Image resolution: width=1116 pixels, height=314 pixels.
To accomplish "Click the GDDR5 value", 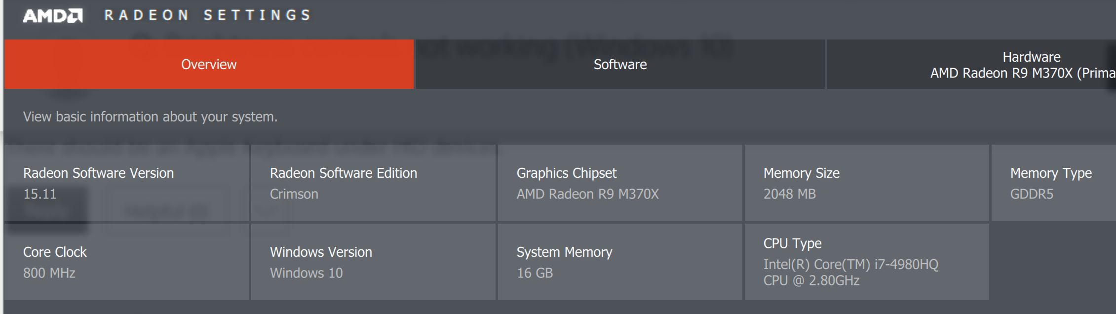I will tap(1032, 194).
